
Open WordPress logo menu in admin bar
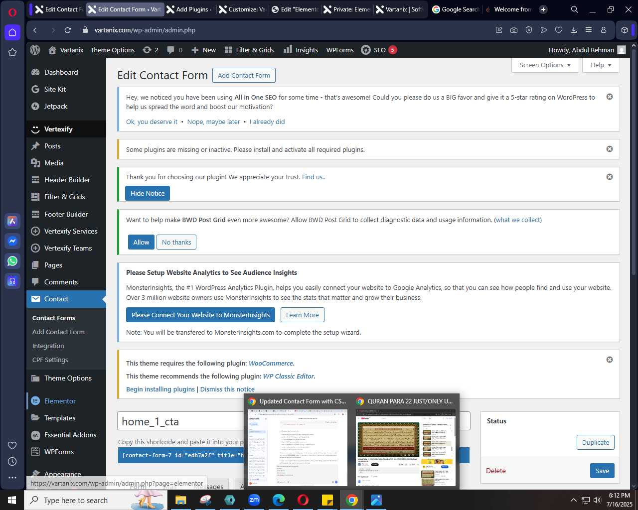point(35,50)
